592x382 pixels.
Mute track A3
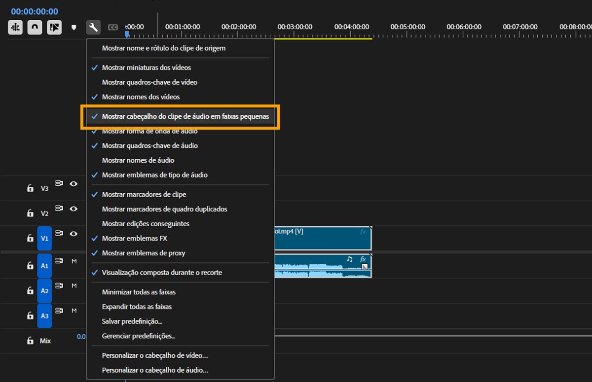tap(74, 311)
